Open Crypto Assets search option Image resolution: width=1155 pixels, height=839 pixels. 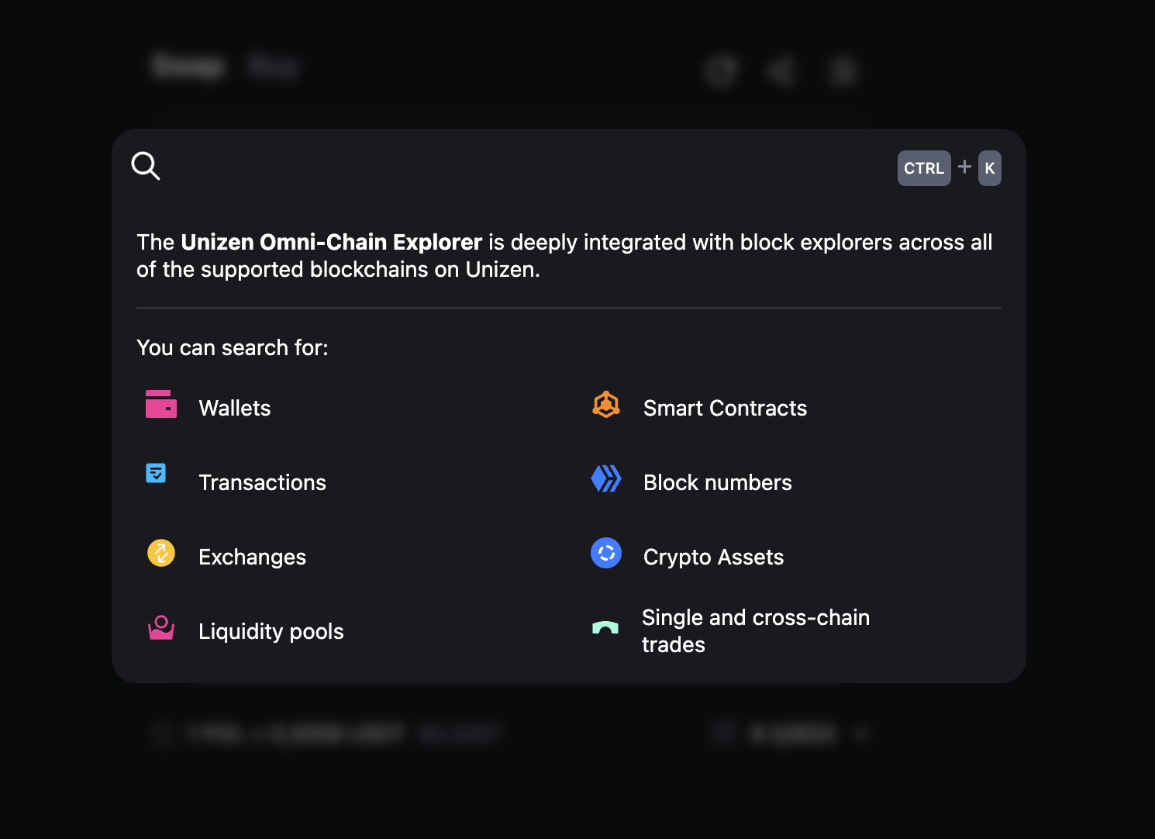[713, 557]
